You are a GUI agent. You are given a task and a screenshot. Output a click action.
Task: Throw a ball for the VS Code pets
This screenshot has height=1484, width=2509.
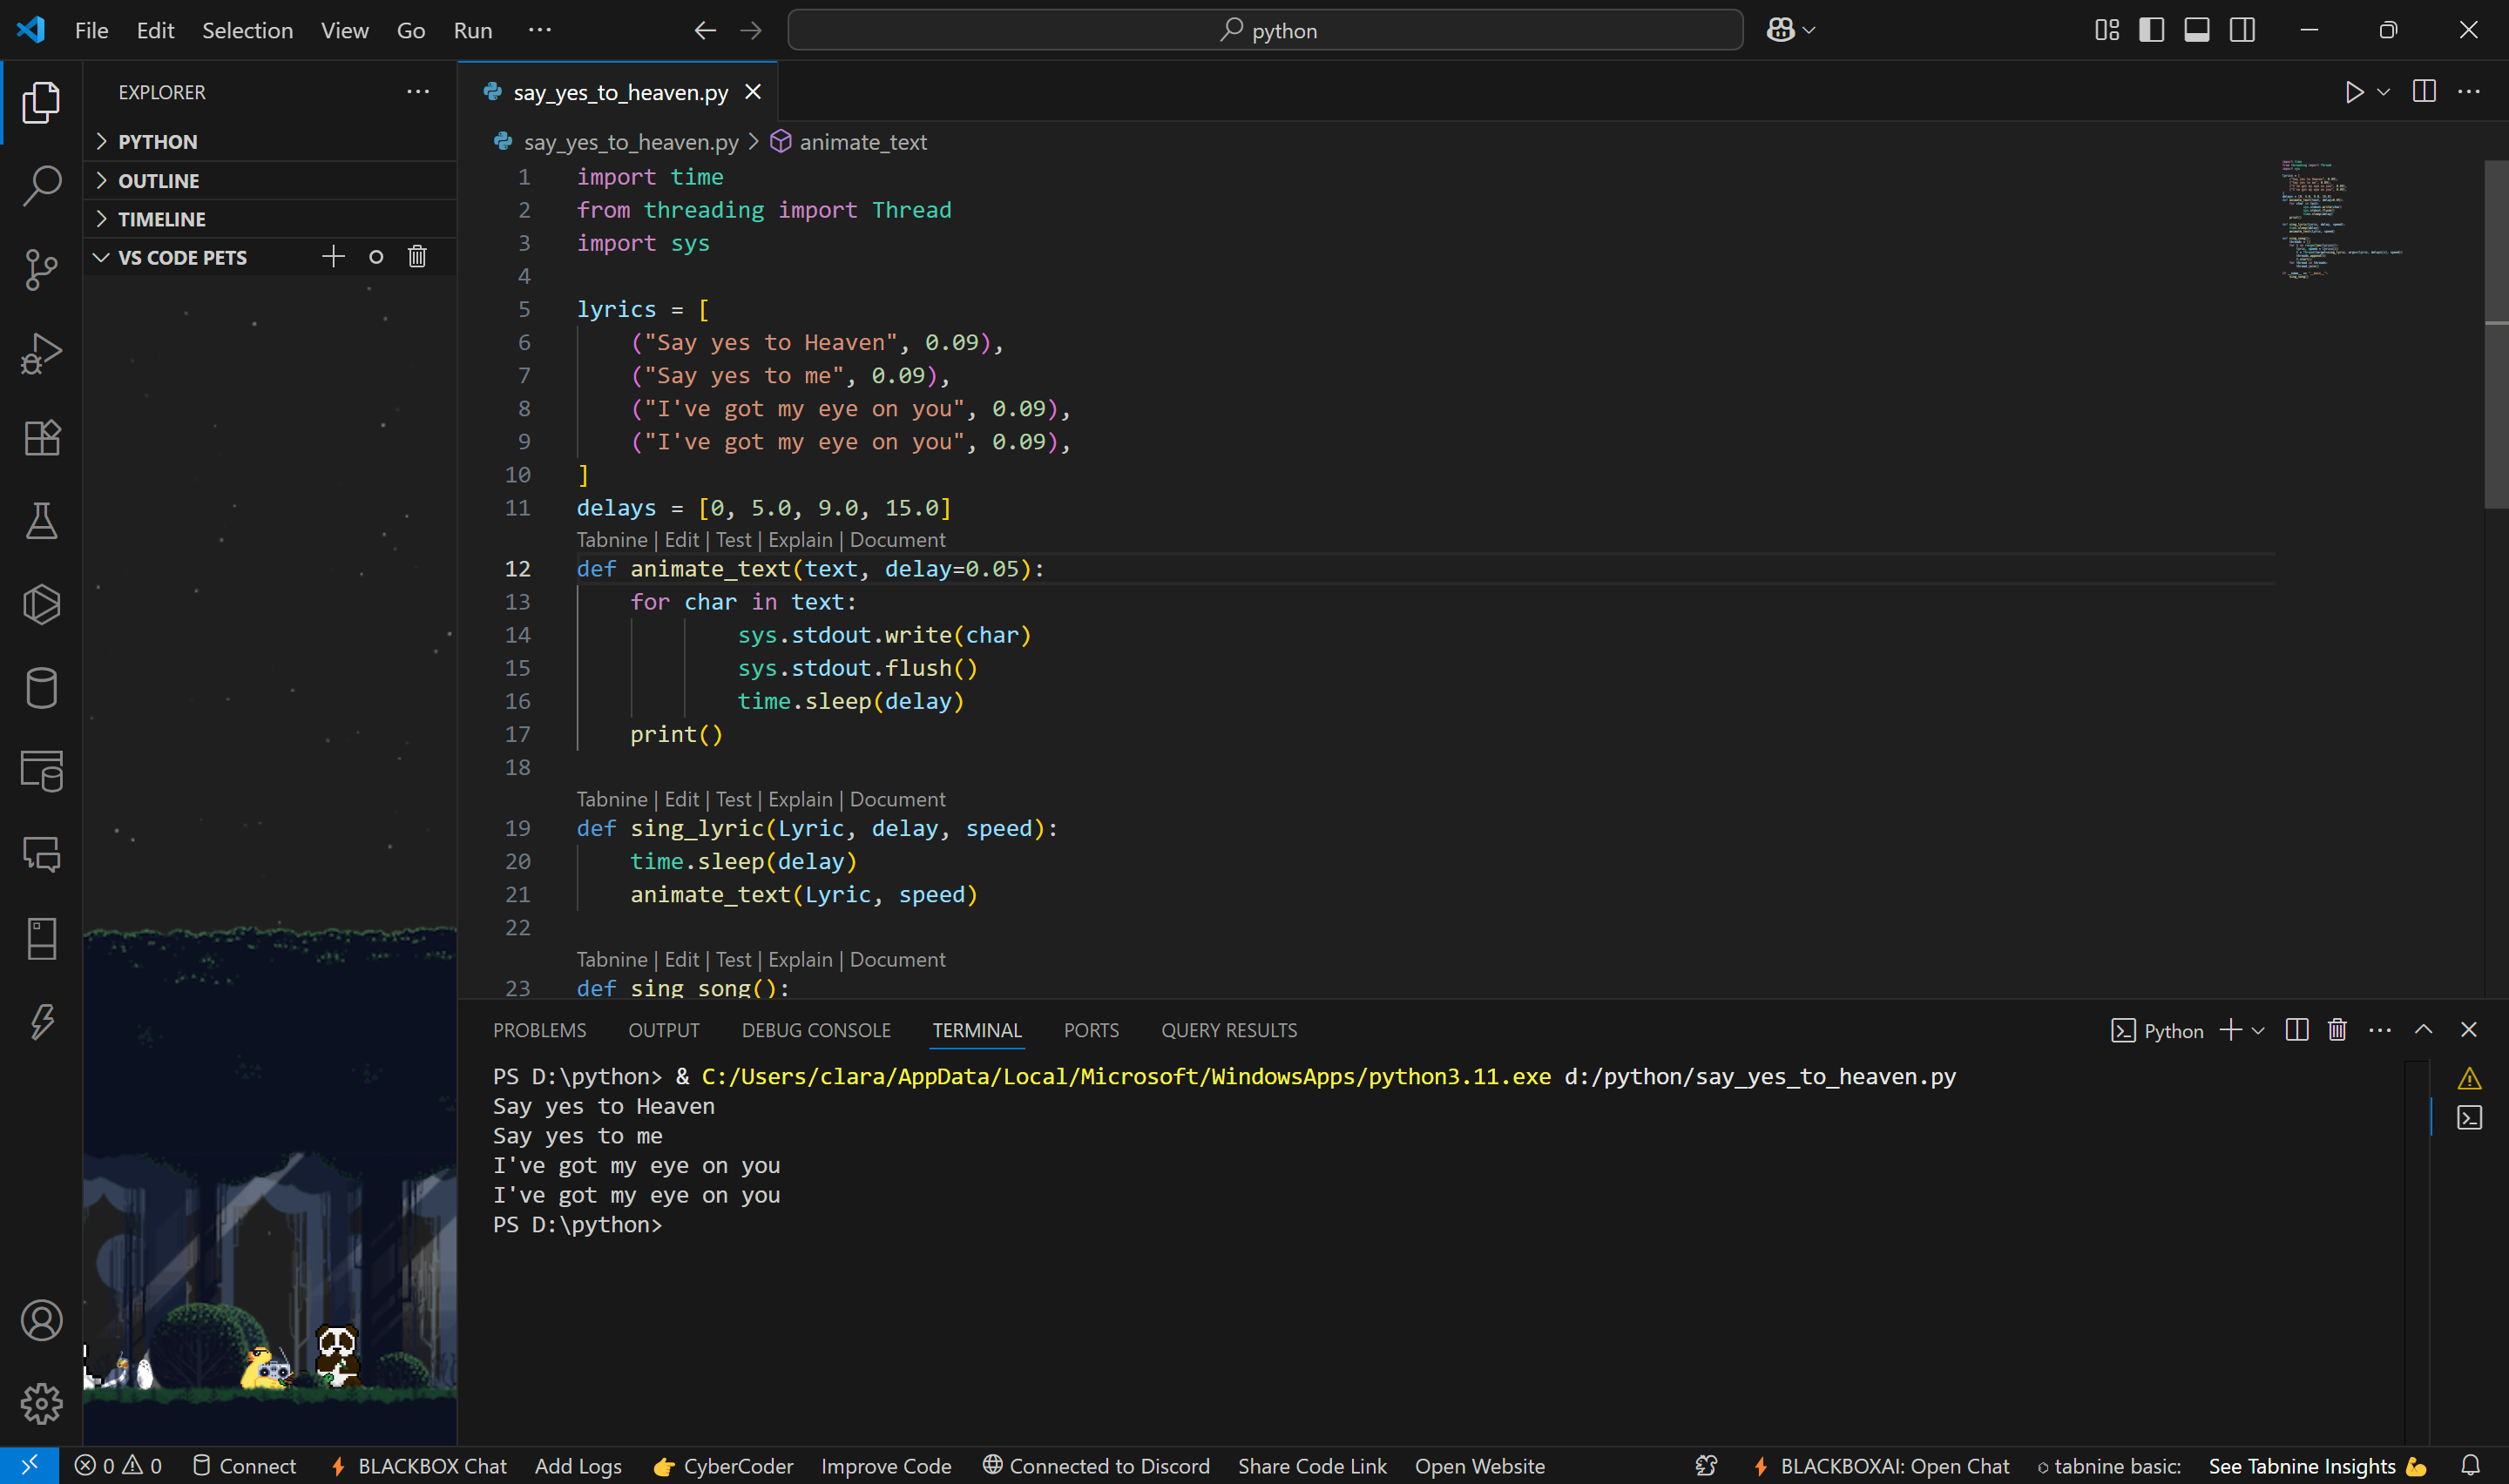[375, 257]
